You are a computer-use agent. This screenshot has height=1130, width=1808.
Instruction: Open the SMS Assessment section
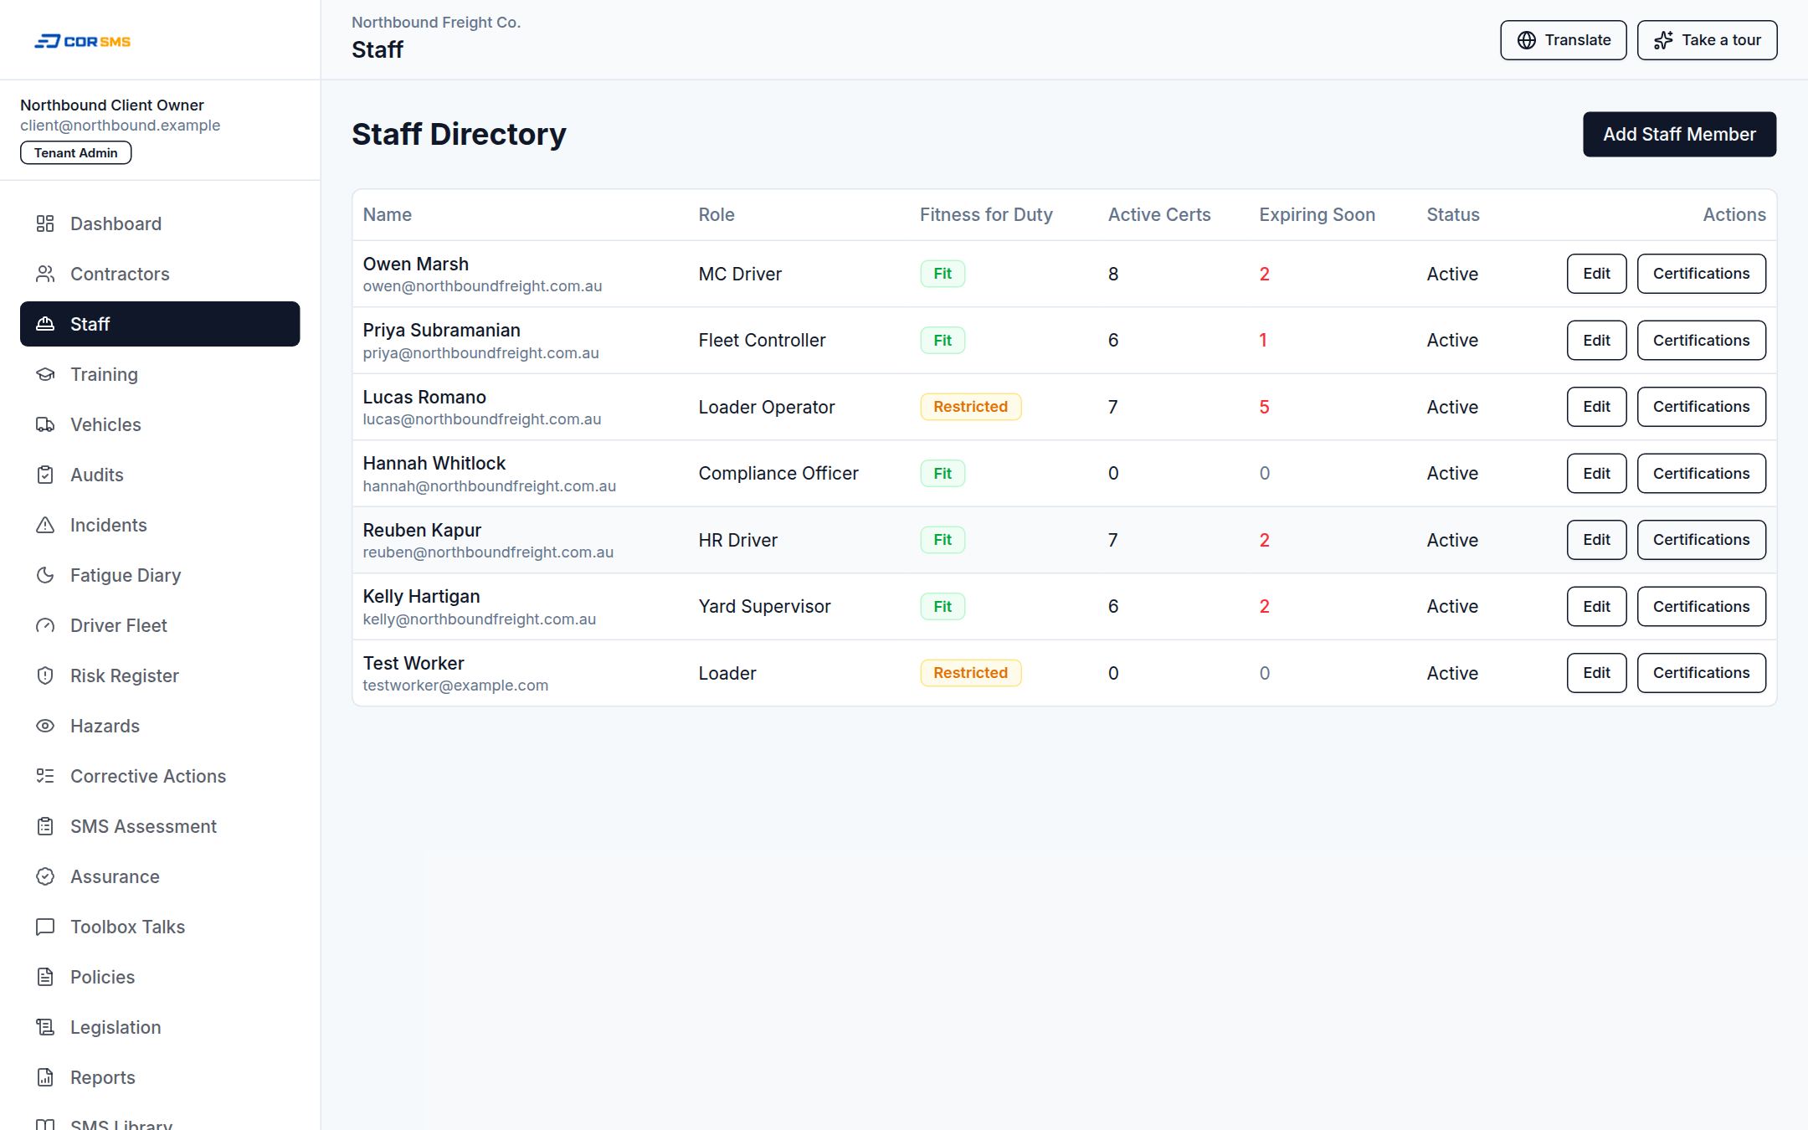160,826
